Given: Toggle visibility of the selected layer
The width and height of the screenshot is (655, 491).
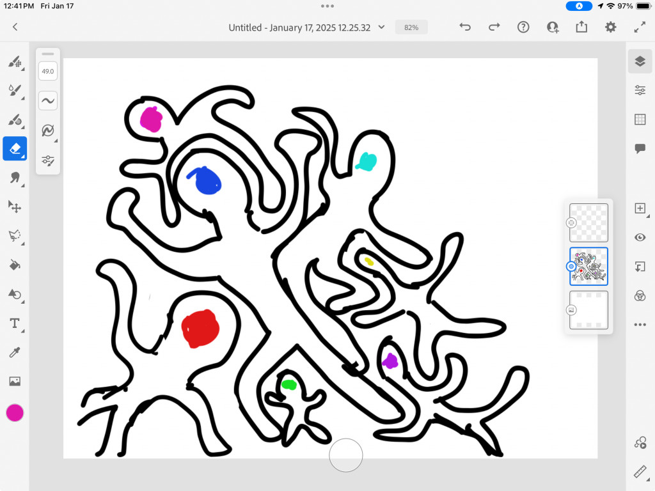Looking at the screenshot, I should [x=640, y=238].
